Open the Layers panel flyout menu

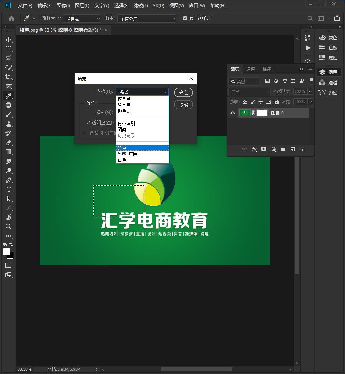point(310,69)
